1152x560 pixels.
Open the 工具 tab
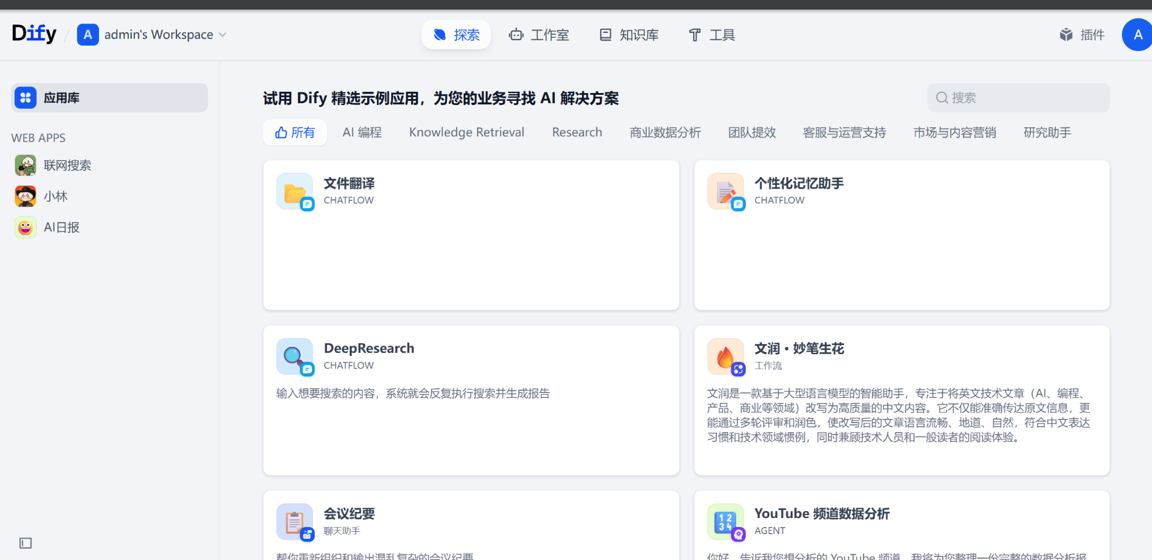(x=712, y=35)
